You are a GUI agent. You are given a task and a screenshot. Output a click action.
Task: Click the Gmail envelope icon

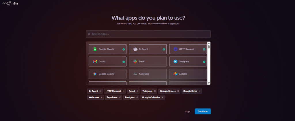click(x=95, y=62)
